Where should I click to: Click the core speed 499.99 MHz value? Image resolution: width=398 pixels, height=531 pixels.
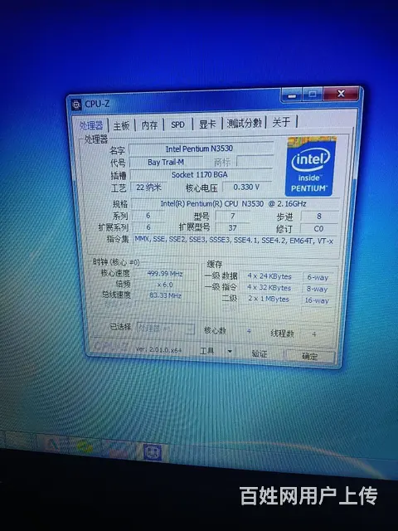coord(165,274)
